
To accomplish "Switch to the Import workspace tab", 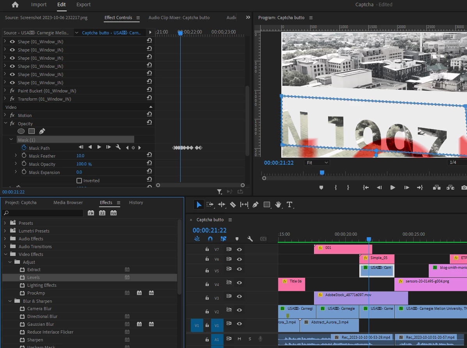I will point(39,4).
